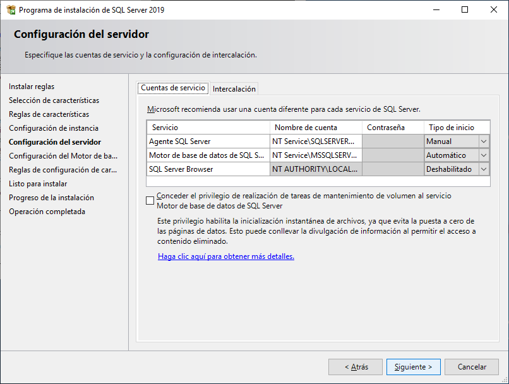Cancel the installation with Cancelar

(x=471, y=366)
